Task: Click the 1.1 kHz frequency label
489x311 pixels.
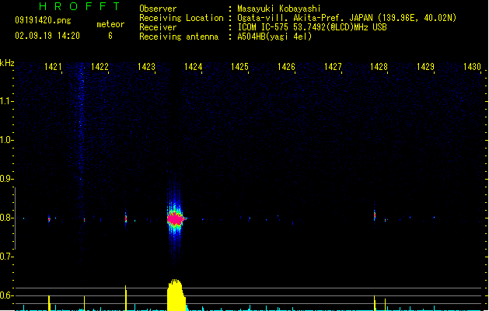Action: pyautogui.click(x=6, y=101)
